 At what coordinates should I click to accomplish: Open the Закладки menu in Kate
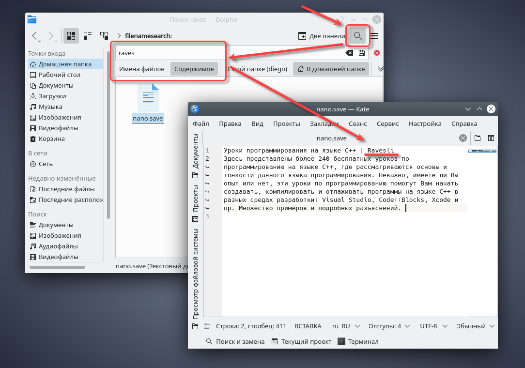[324, 123]
